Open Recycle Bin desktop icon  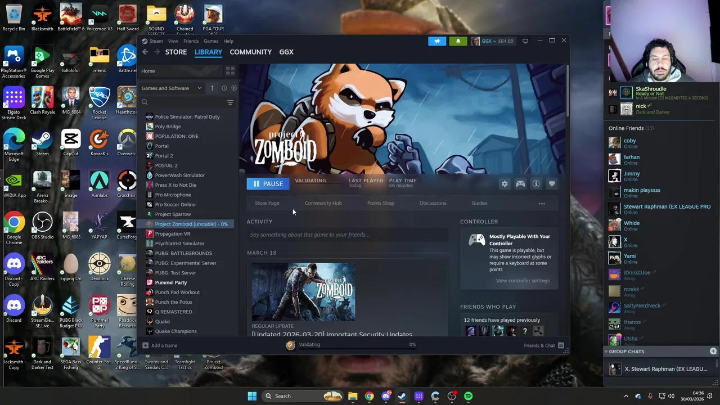point(13,18)
